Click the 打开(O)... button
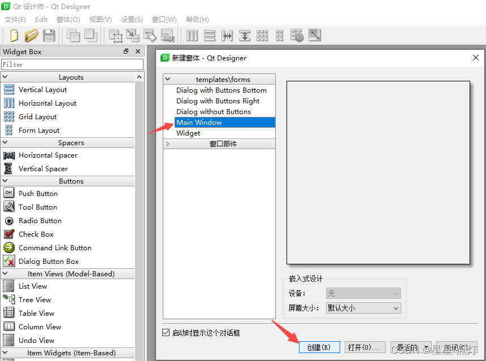 click(x=365, y=347)
